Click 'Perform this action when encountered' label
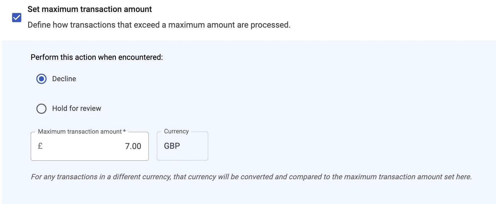496x204 pixels. tap(97, 57)
